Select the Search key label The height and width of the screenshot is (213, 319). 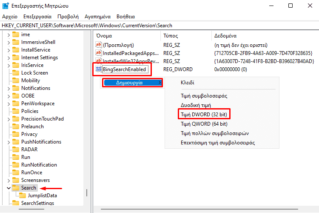[28, 188]
